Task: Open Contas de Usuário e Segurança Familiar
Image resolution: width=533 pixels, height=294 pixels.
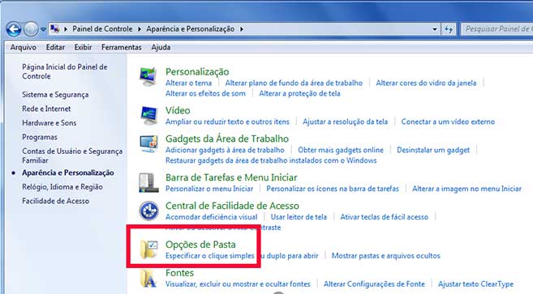Action: click(72, 156)
